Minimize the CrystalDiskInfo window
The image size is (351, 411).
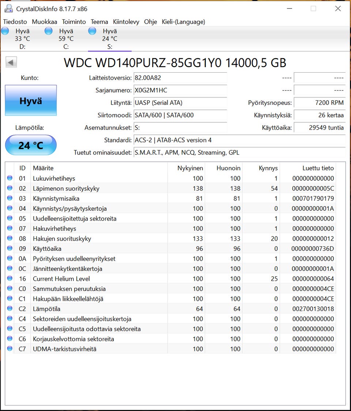[x=290, y=9]
